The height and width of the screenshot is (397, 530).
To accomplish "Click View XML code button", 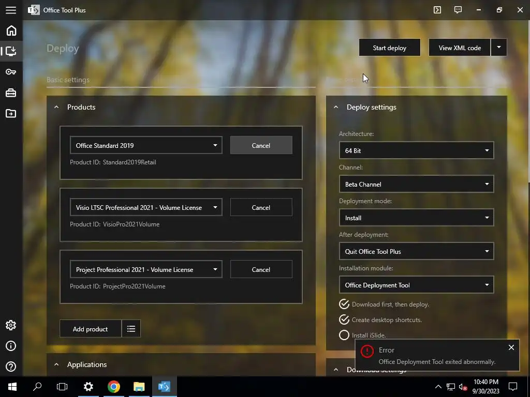I will coord(460,48).
